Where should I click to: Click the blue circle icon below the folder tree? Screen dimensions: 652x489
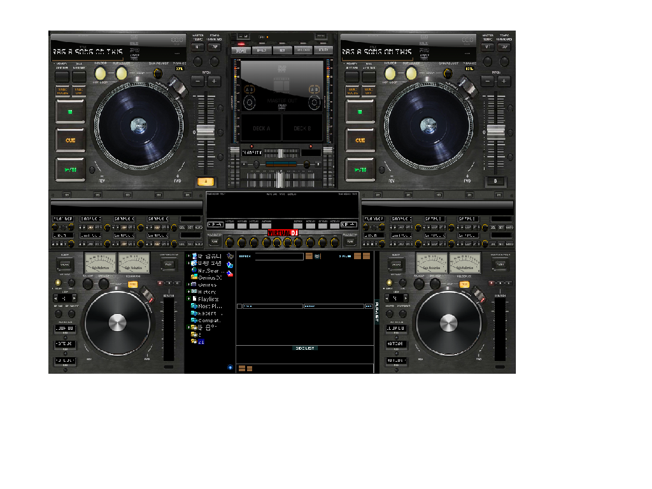coord(230,367)
